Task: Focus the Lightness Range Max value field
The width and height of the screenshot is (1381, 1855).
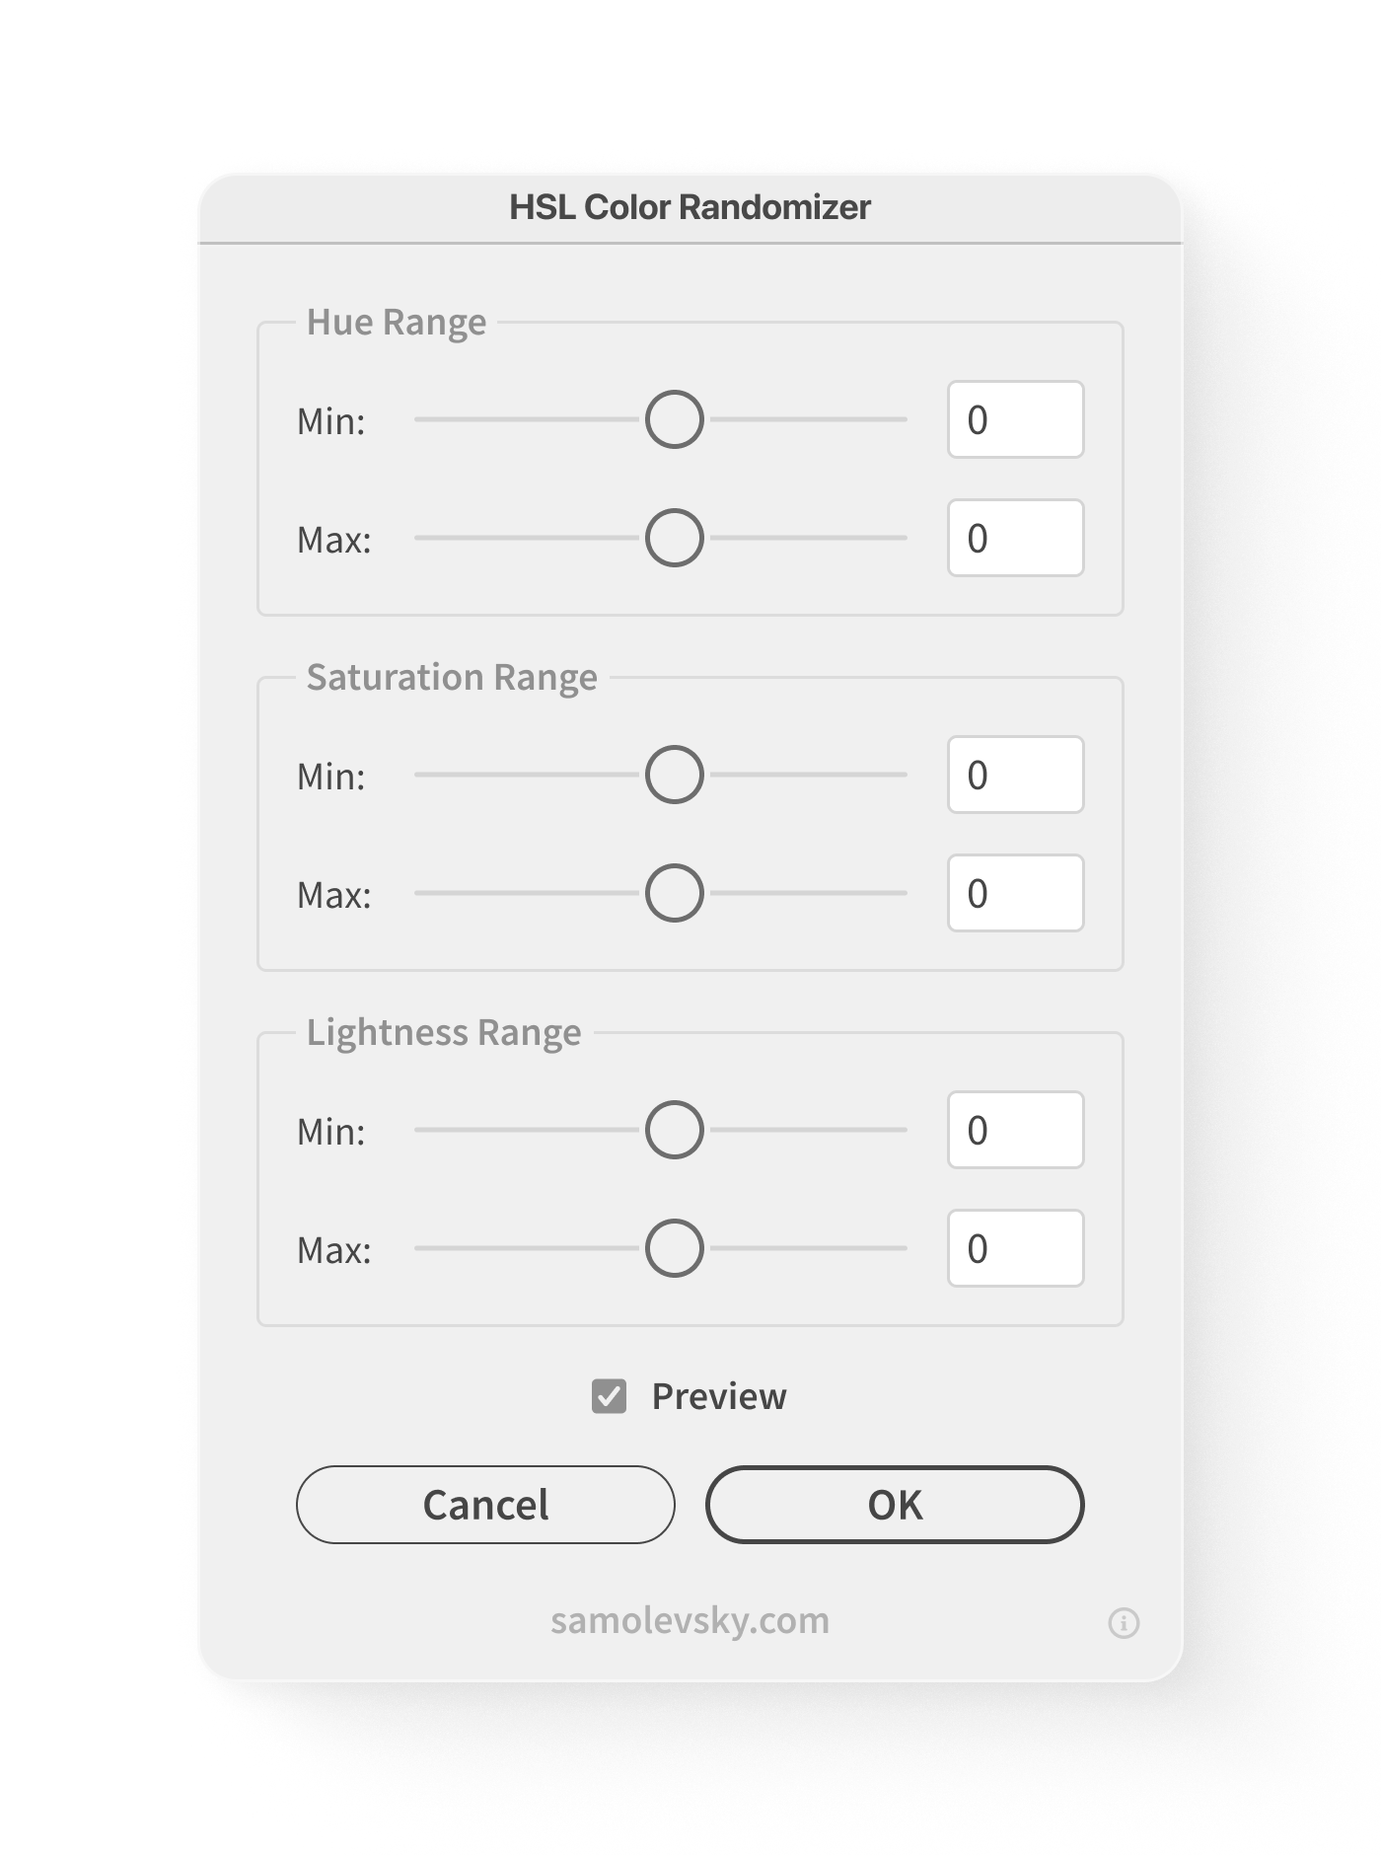Action: 1016,1248
